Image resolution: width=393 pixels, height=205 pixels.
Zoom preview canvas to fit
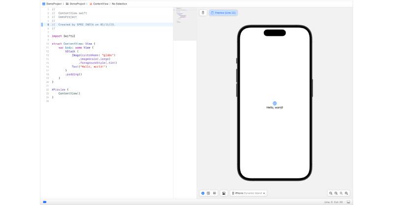341,193
